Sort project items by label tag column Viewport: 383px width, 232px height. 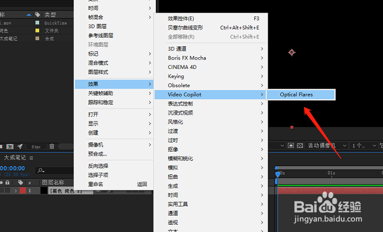[37, 15]
